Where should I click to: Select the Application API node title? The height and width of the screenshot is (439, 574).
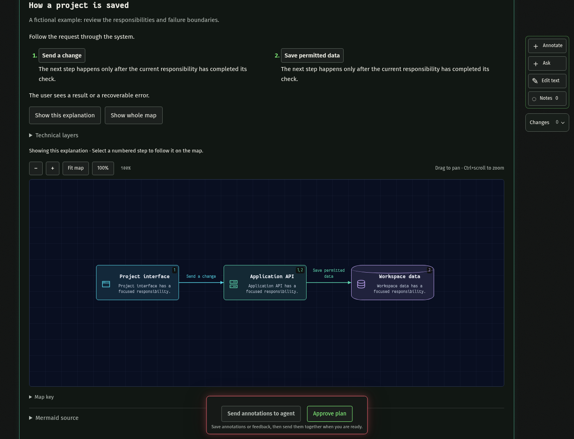click(x=272, y=277)
